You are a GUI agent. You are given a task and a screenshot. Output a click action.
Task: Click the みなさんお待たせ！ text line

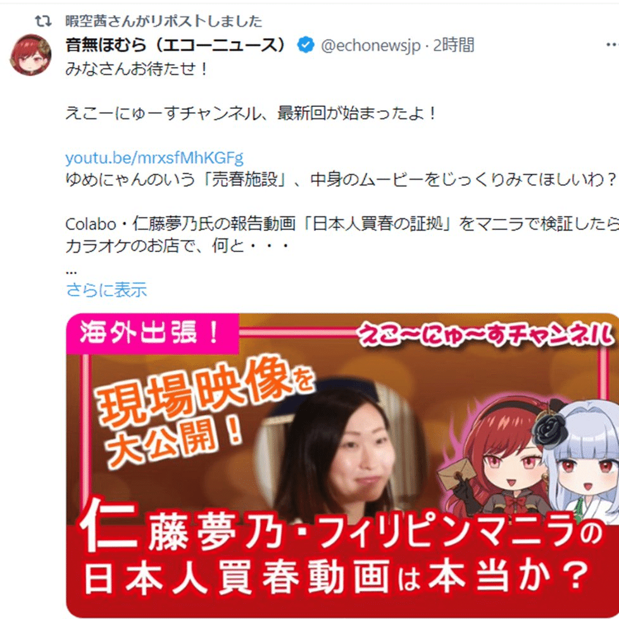coord(137,69)
